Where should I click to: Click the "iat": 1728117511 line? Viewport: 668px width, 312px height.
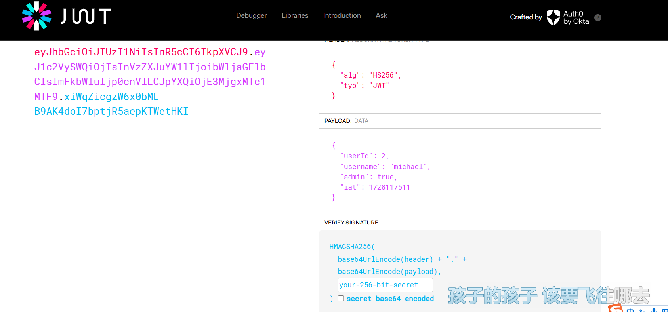tap(375, 187)
